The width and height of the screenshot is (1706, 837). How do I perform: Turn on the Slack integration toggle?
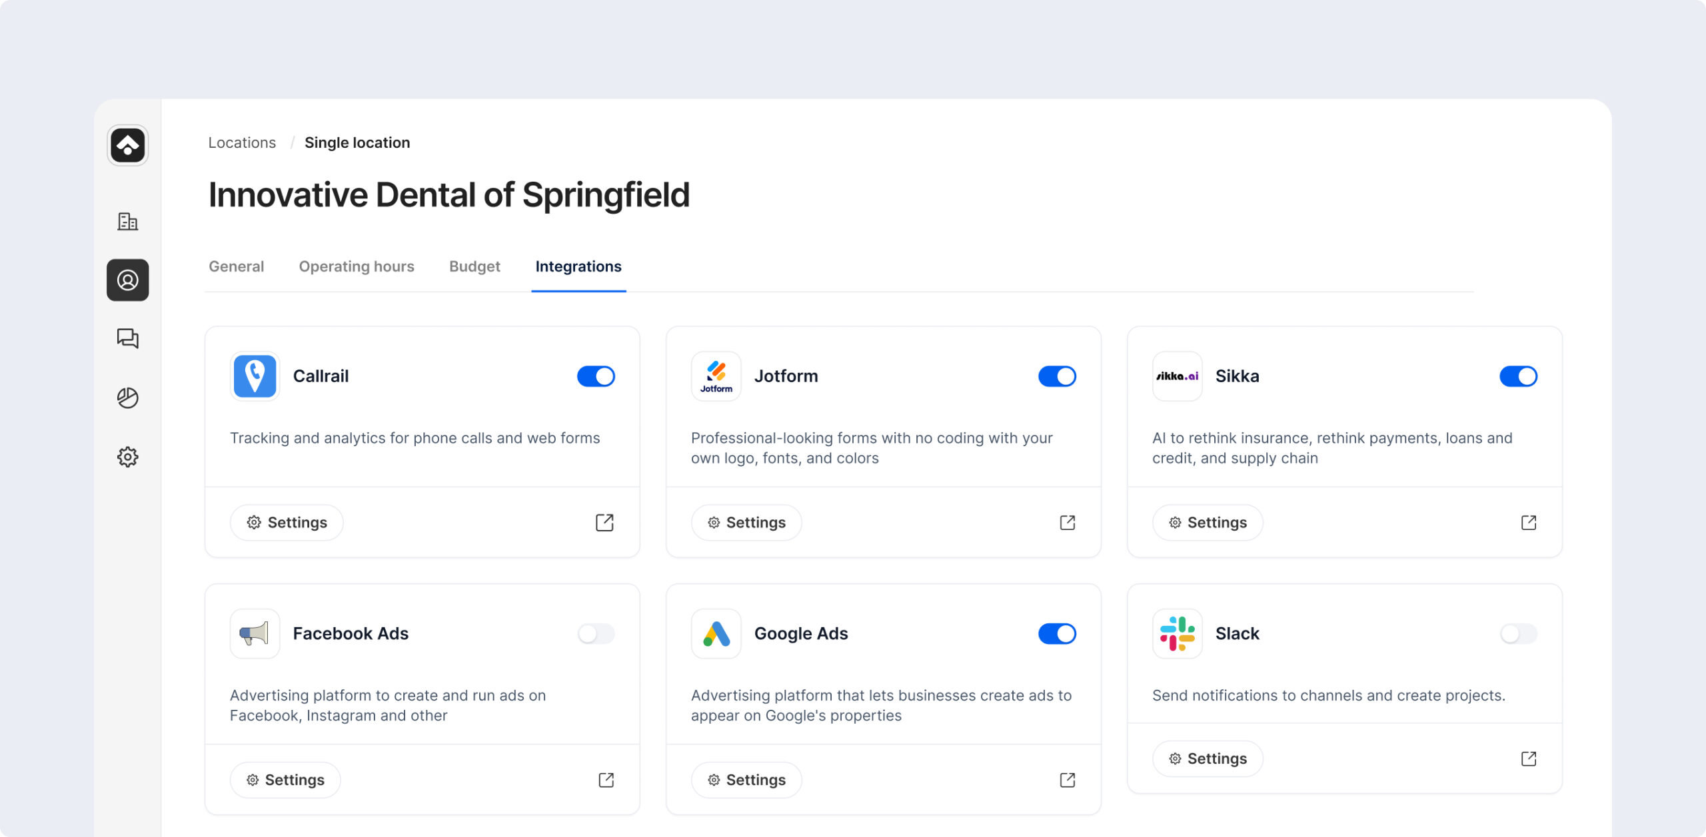1518,634
